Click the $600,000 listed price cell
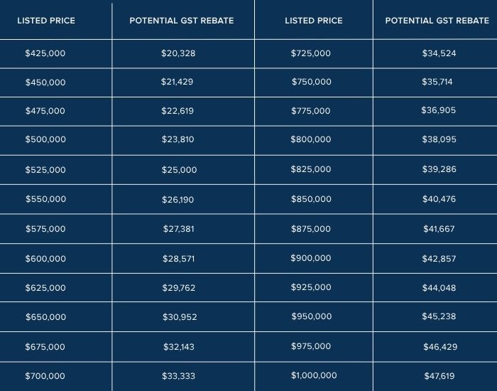The height and width of the screenshot is (391, 497). 45,258
